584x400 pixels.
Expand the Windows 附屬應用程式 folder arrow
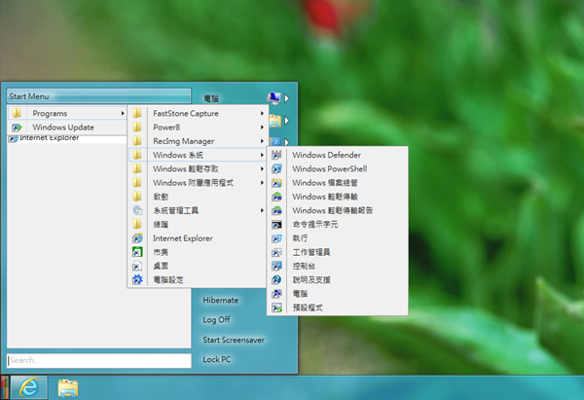coord(262,183)
